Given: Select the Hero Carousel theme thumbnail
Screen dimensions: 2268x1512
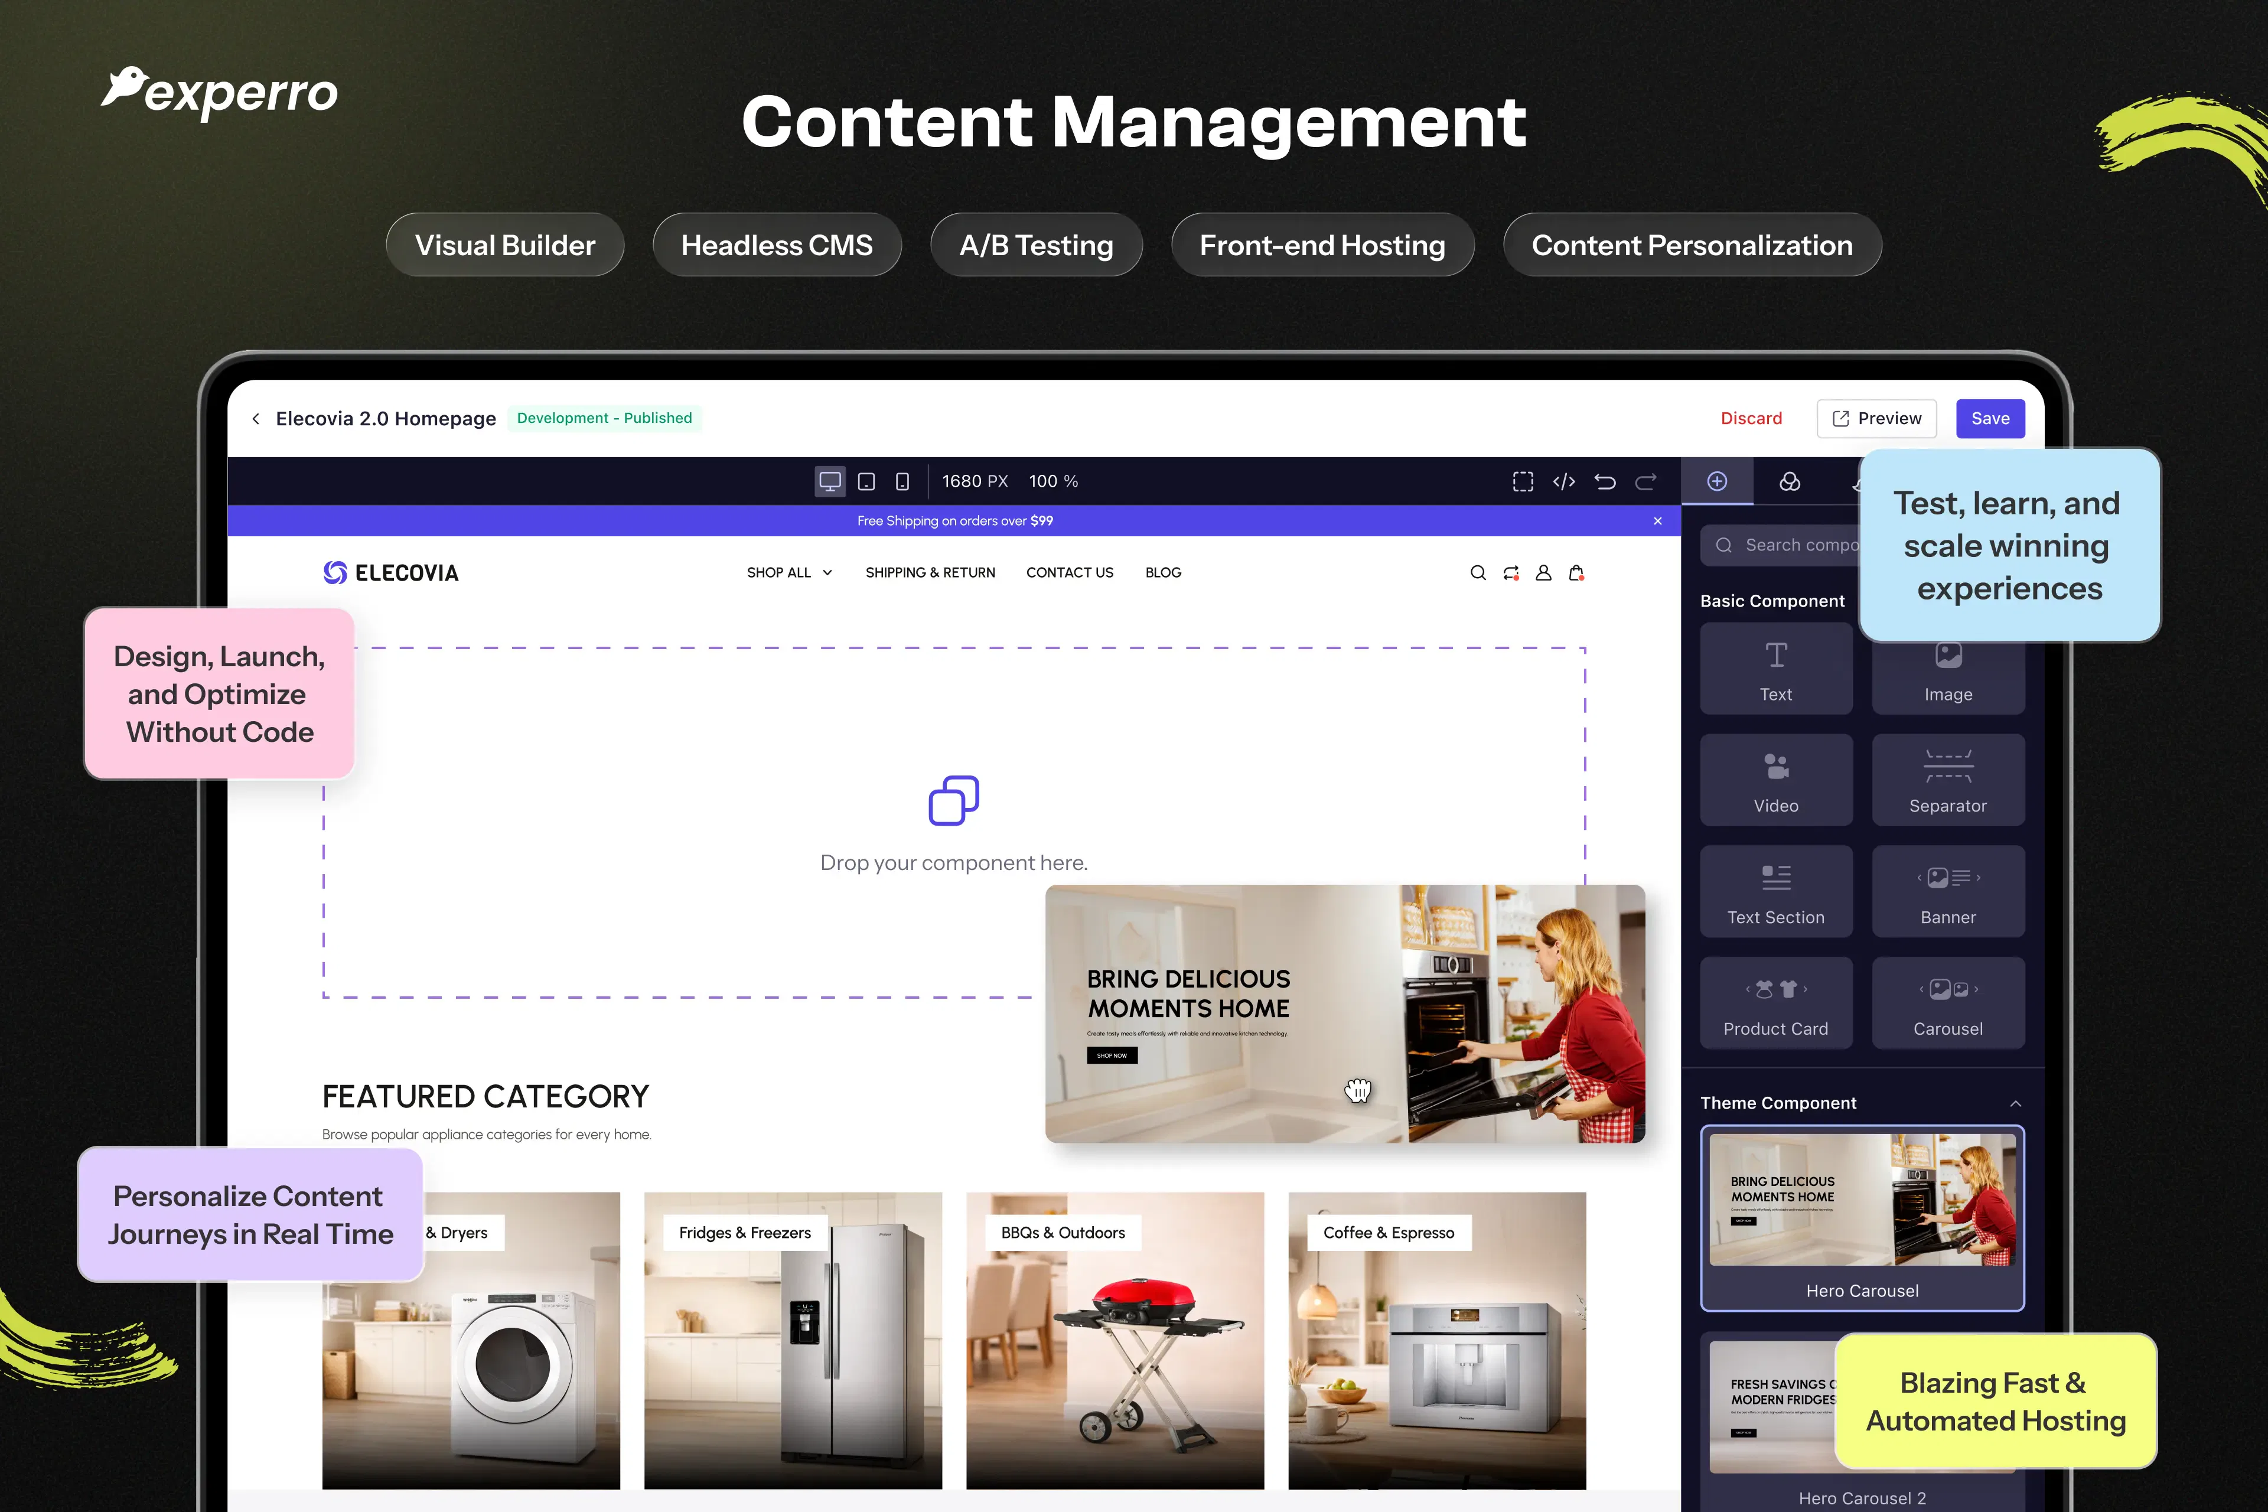Looking at the screenshot, I should (1862, 1218).
